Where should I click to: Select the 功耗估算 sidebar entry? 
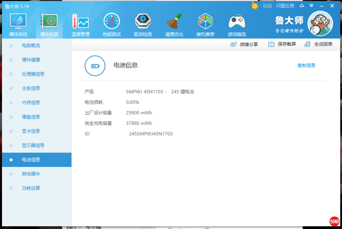[x=31, y=188]
